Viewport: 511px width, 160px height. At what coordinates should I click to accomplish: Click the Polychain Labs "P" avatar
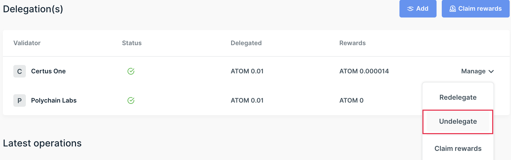pos(20,100)
